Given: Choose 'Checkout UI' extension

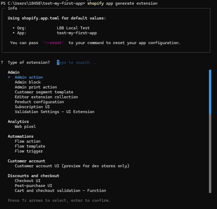Looking at the screenshot, I should click(x=28, y=180).
